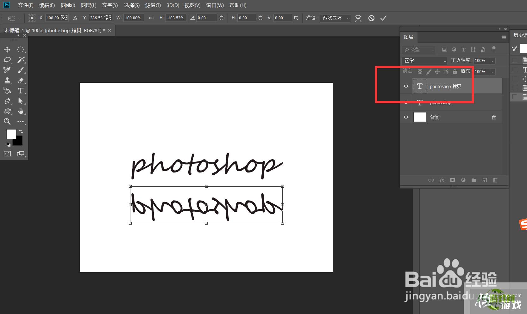527x314 pixels.
Task: Filter for shape layers
Action: 473,50
